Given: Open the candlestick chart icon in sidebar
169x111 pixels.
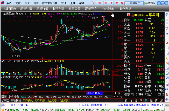Looking at the screenshot, I should pos(167,44).
